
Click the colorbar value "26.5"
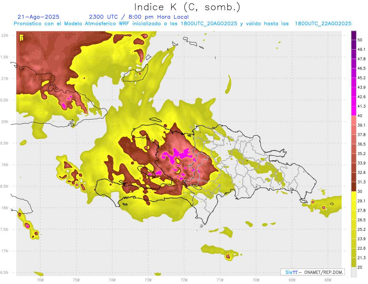362,220
